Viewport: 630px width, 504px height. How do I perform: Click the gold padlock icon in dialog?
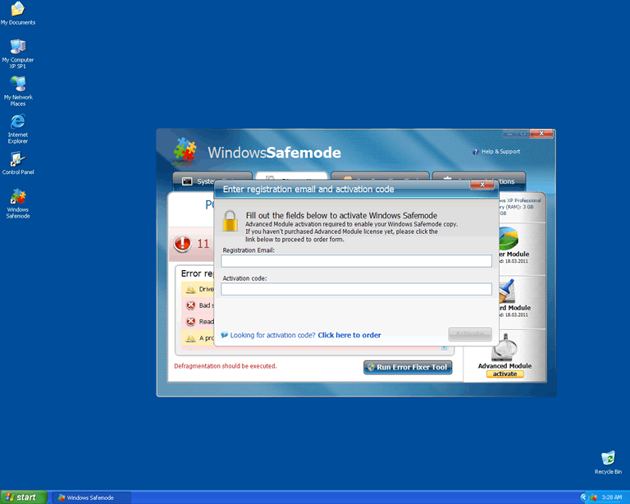(x=231, y=222)
